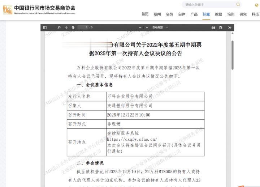Open the 自动缩放 zoom dropdown
The width and height of the screenshot is (260, 187).
[160, 27]
